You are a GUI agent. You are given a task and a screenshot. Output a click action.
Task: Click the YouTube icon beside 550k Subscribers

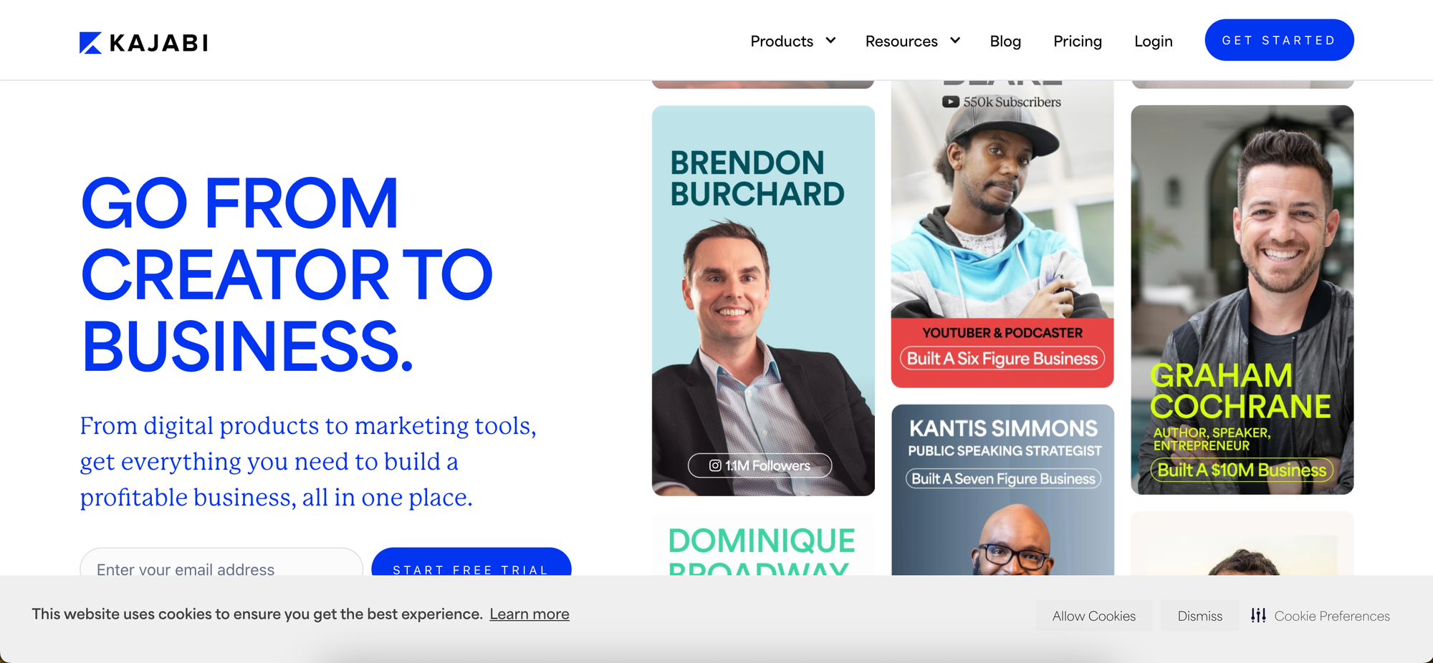click(x=951, y=102)
